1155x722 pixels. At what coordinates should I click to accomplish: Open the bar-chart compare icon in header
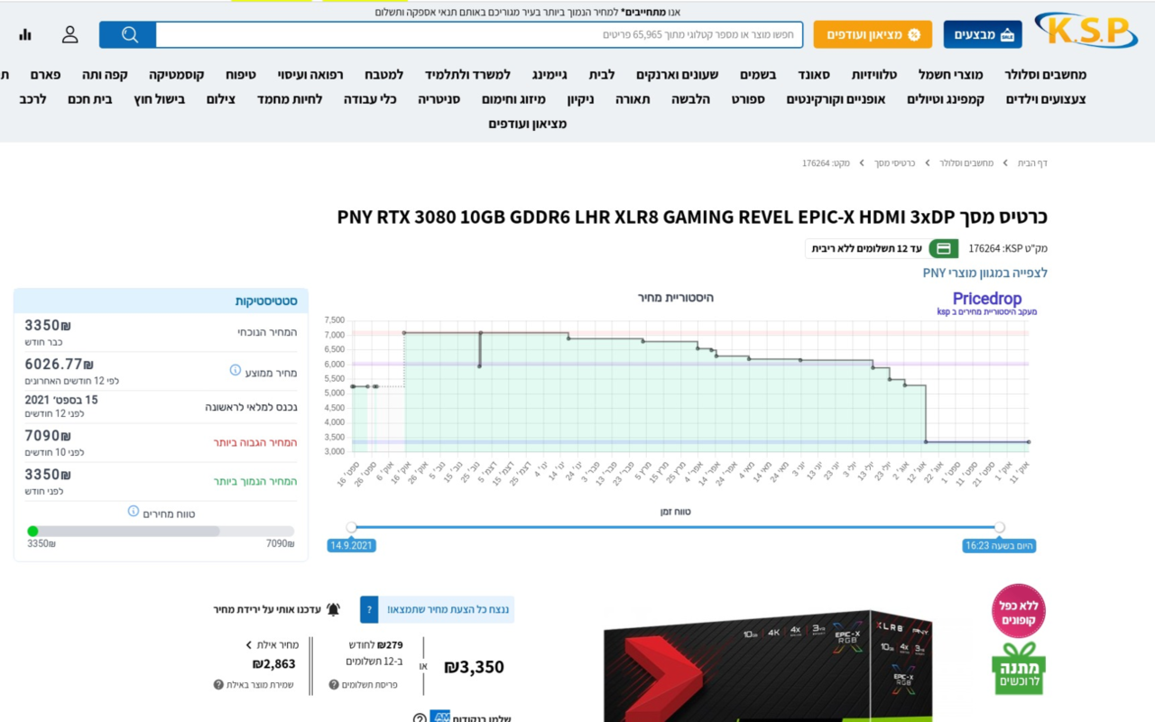25,35
